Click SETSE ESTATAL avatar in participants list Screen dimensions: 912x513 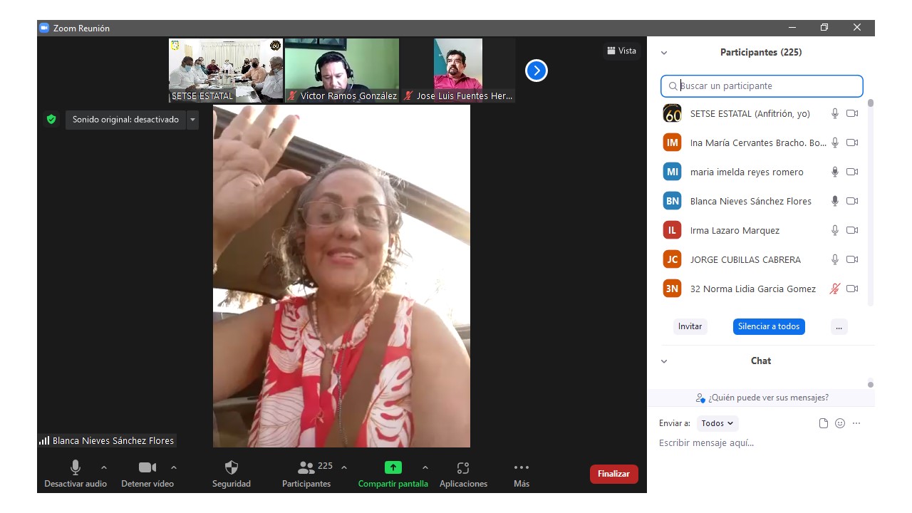[x=672, y=113]
